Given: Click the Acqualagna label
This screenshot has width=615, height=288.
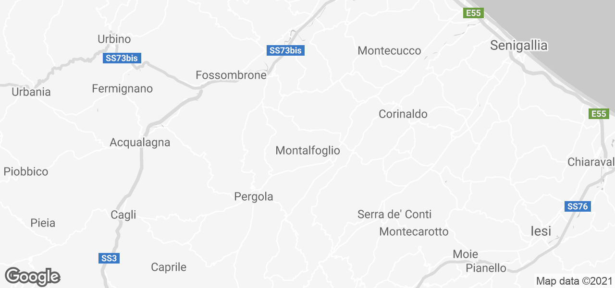Looking at the screenshot, I should [x=140, y=143].
